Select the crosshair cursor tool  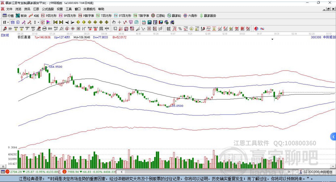pos(119,22)
